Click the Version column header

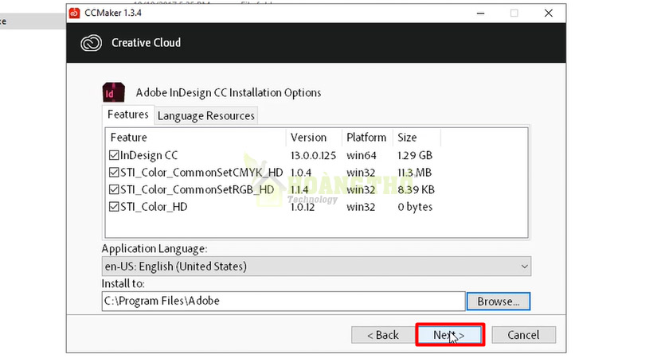tap(314, 138)
